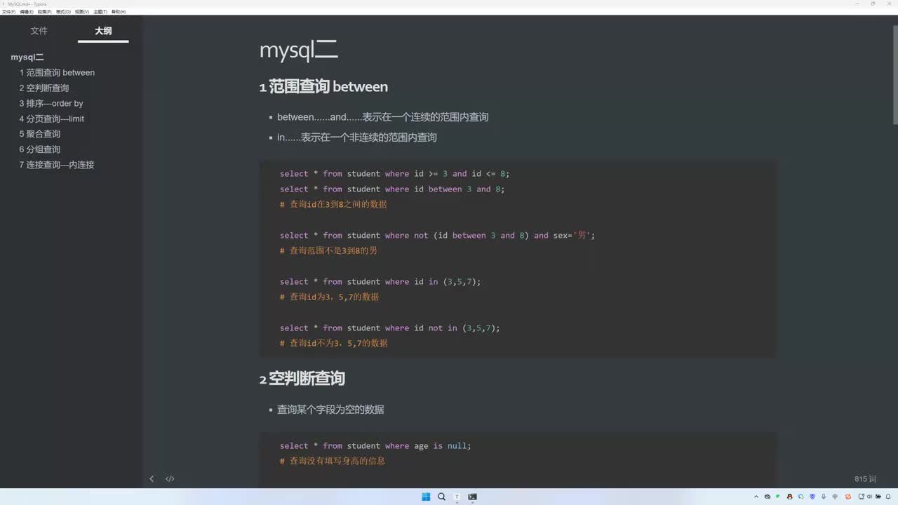Click comment # 查询id在3到8之间的数据

click(333, 205)
